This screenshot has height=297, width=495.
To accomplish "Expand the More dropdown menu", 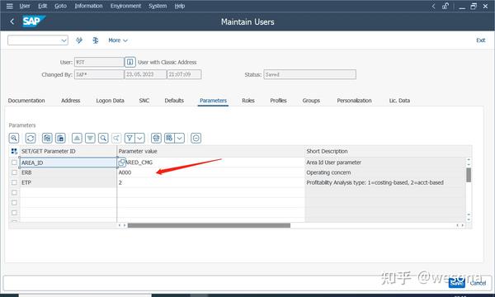I will click(x=118, y=40).
